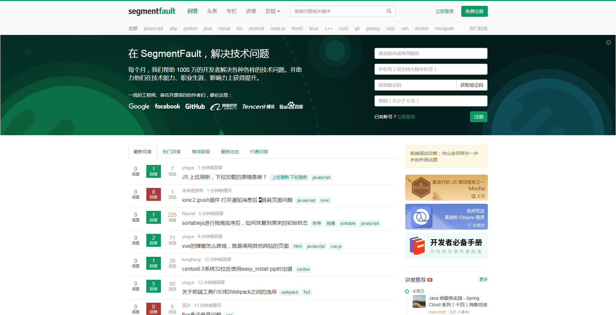Open the sortablejs进行拖拽排序 question
The height and width of the screenshot is (315, 616).
pyautogui.click(x=245, y=223)
